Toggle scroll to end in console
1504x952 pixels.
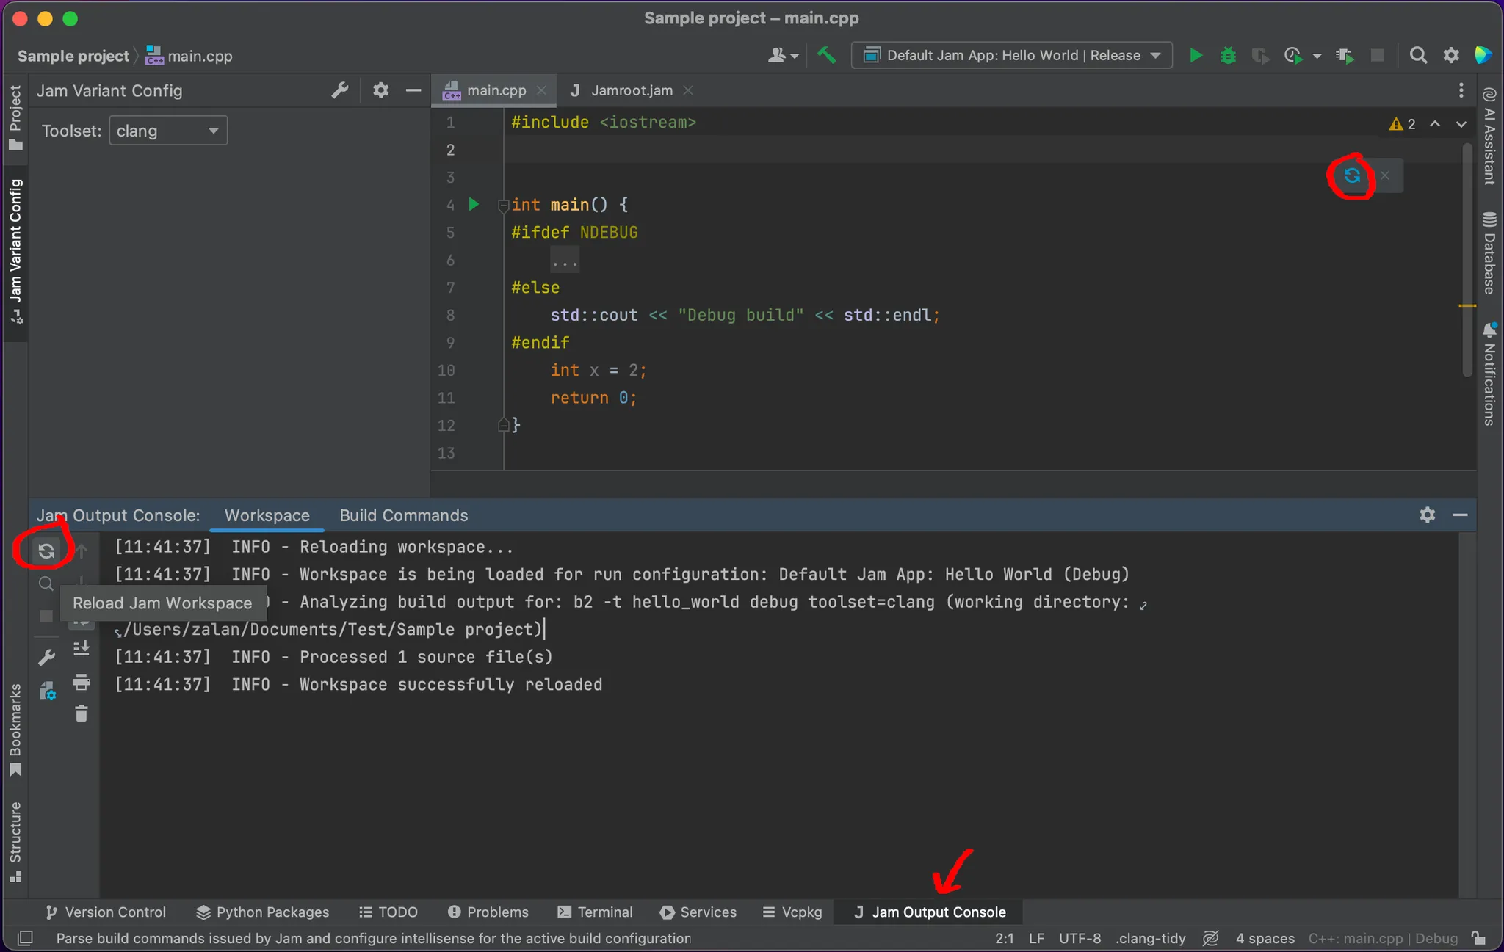pos(82,649)
